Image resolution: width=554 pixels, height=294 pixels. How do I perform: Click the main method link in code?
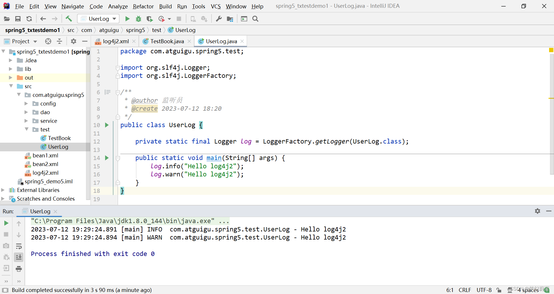coord(214,158)
